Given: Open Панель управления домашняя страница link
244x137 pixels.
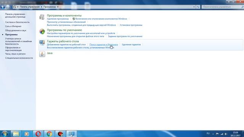Looking at the screenshot, I should pos(15,15).
